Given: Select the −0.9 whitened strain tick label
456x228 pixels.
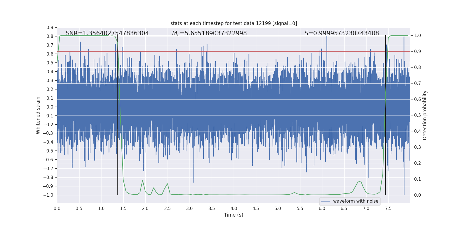Looking at the screenshot, I should [x=48, y=186].
